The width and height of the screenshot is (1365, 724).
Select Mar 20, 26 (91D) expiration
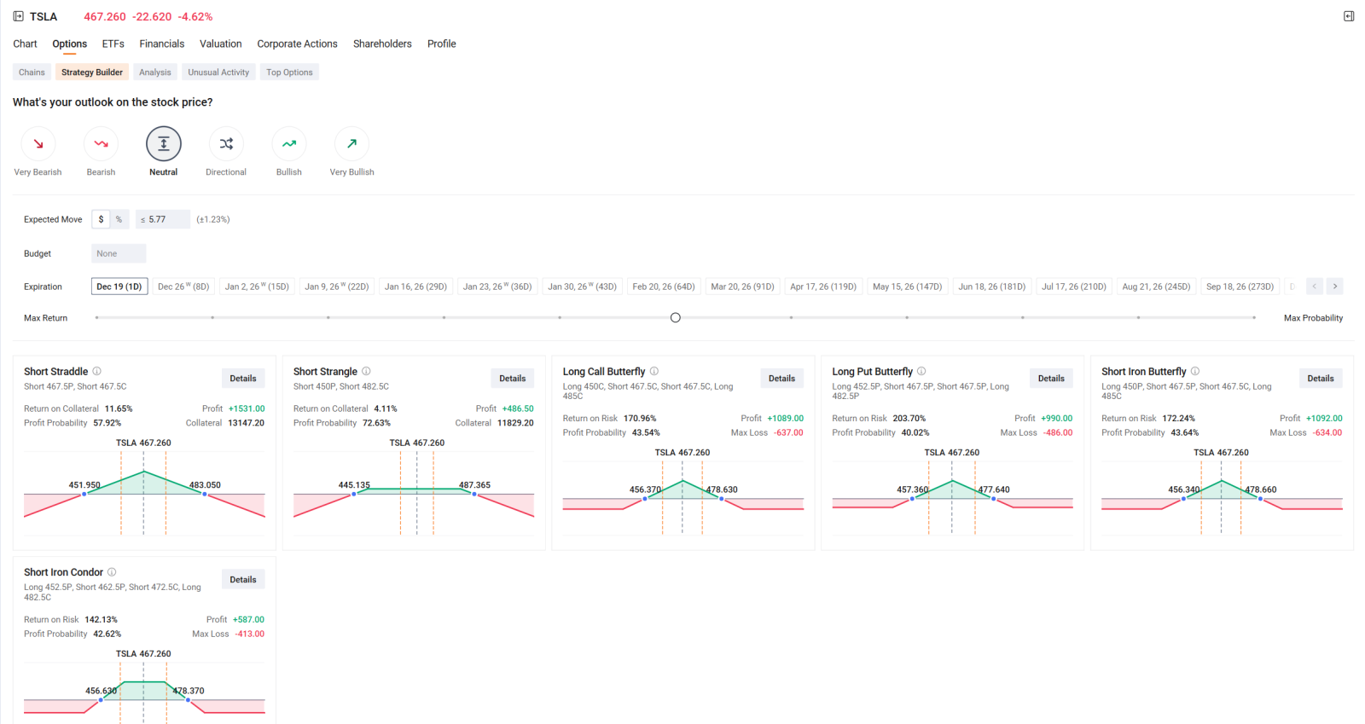coord(743,287)
